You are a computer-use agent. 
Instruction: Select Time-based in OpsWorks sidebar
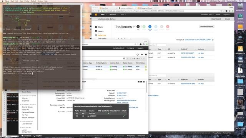(102, 38)
